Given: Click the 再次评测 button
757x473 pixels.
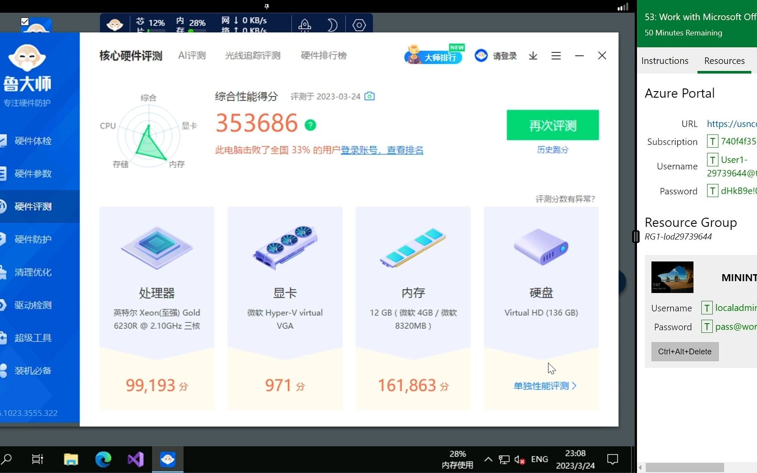Looking at the screenshot, I should pos(552,125).
